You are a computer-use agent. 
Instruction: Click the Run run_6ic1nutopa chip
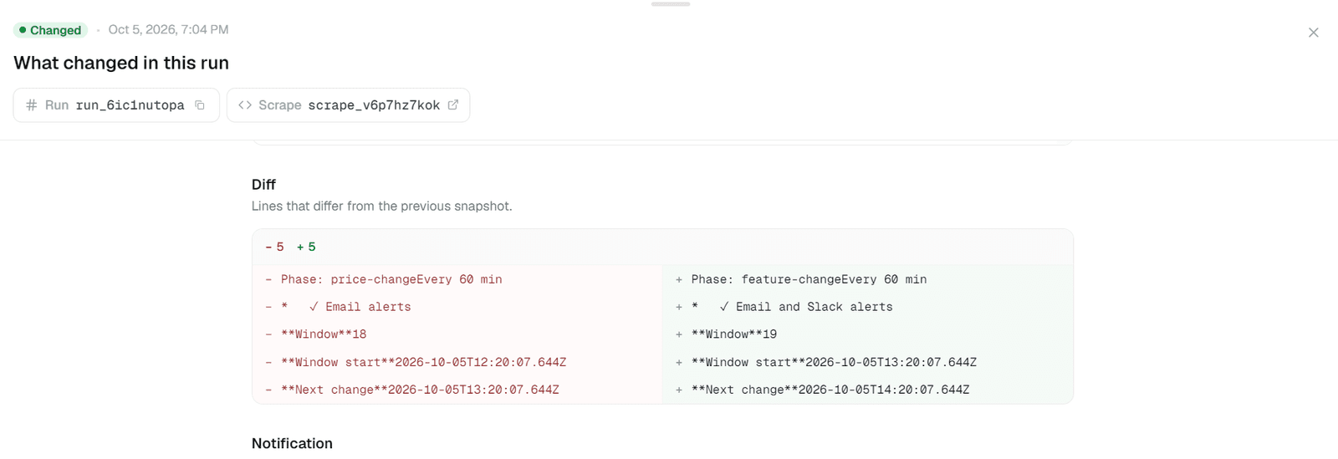coord(116,105)
